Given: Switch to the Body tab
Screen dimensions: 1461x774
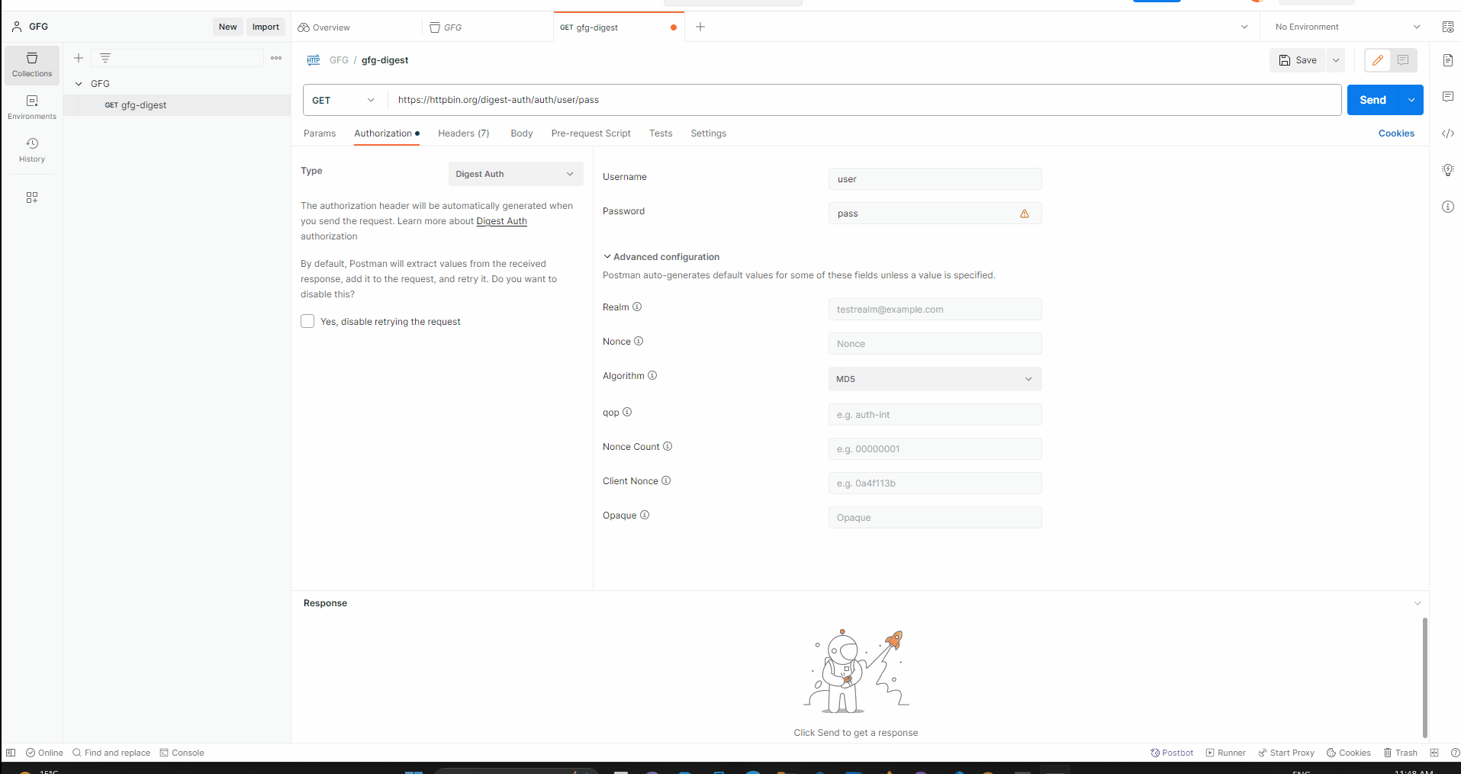Looking at the screenshot, I should tap(522, 133).
